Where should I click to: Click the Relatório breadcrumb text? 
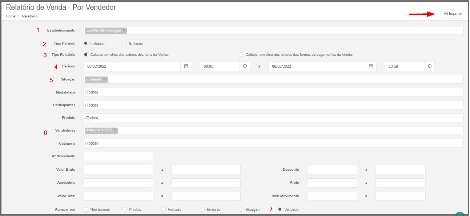30,16
